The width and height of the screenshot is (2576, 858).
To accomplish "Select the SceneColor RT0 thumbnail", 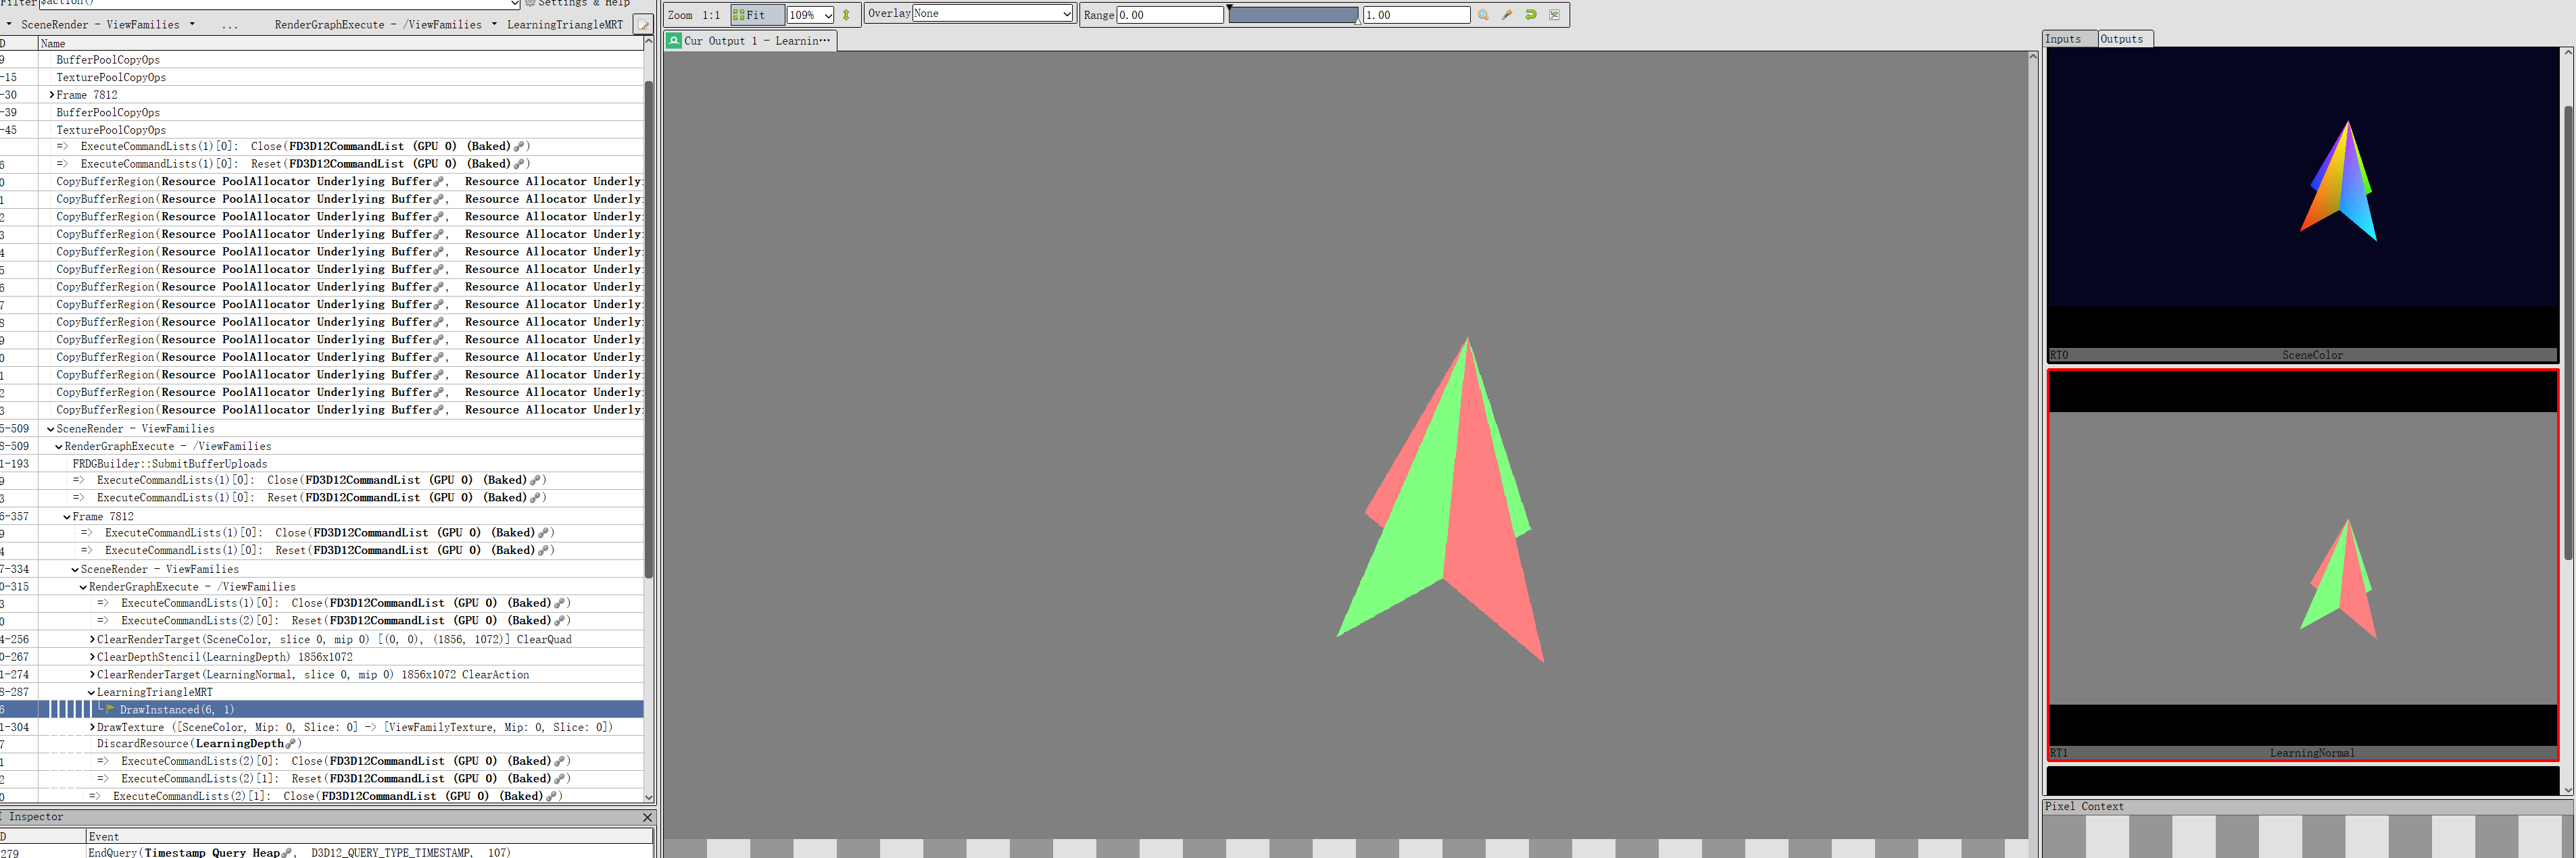I will click(2302, 200).
